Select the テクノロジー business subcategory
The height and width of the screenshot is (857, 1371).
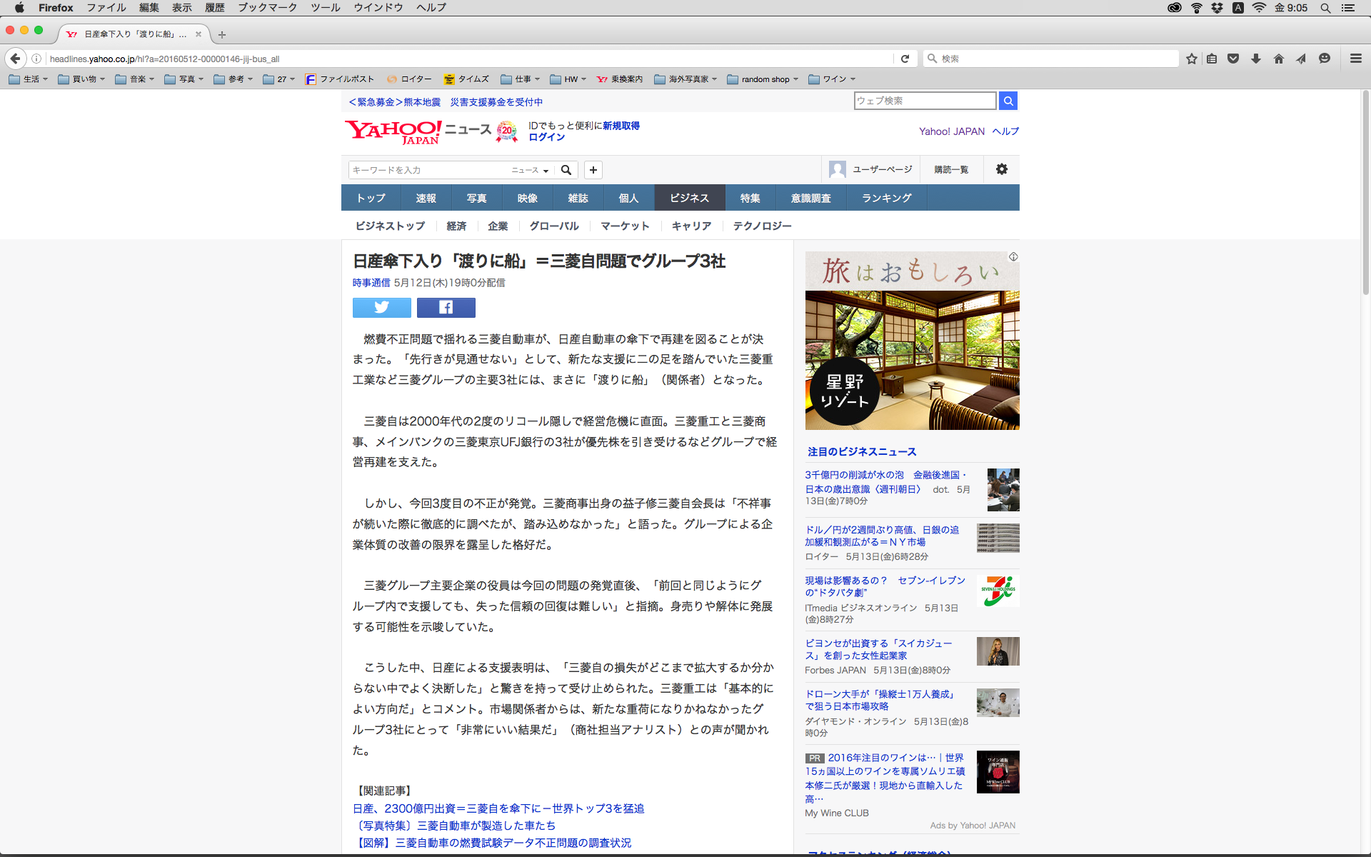click(x=762, y=226)
